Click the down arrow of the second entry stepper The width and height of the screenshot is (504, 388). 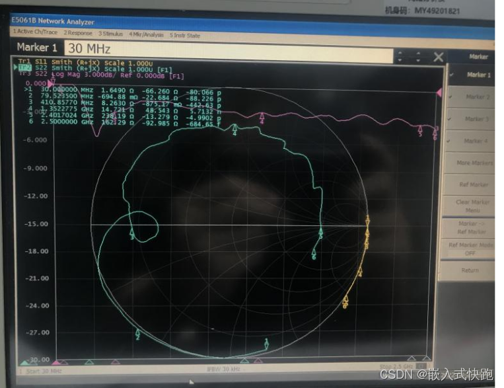pos(418,60)
